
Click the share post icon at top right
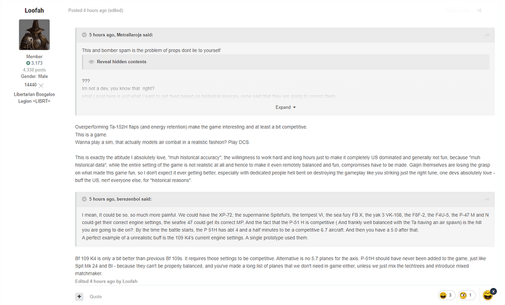[479, 11]
